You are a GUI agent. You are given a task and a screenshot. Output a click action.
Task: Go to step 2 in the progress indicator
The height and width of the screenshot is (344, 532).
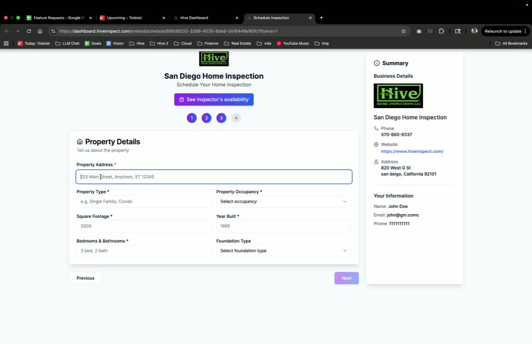[x=206, y=118]
